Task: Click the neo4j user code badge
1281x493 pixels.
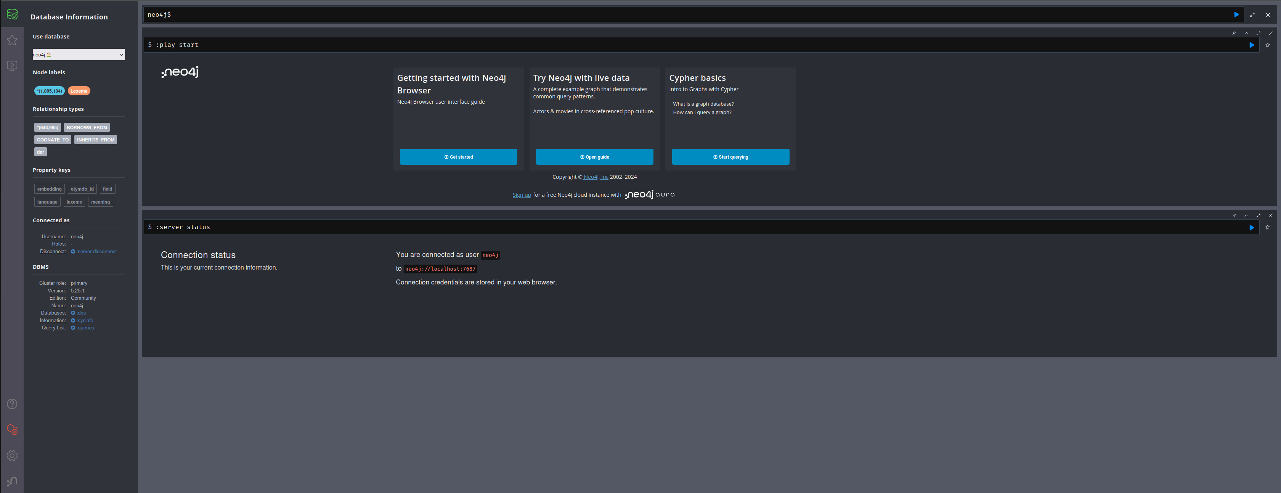Action: click(490, 255)
